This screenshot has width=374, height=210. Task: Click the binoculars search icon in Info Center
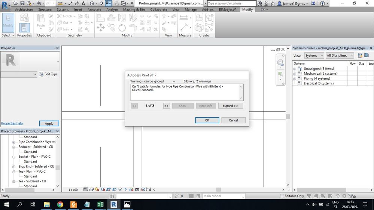point(260,3)
